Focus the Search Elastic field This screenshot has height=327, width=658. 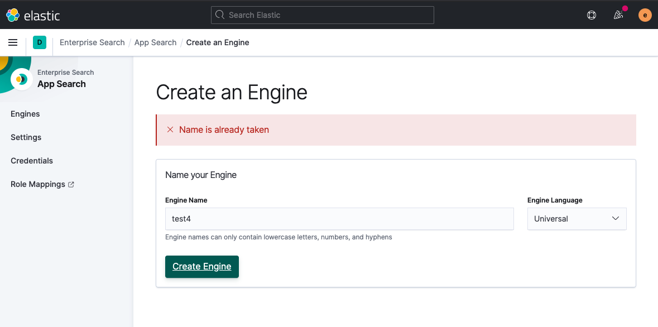tap(322, 15)
